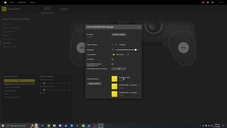Viewport: 227px width, 128px height.
Task: Click the Reset to Default button
Action: click(x=94, y=84)
